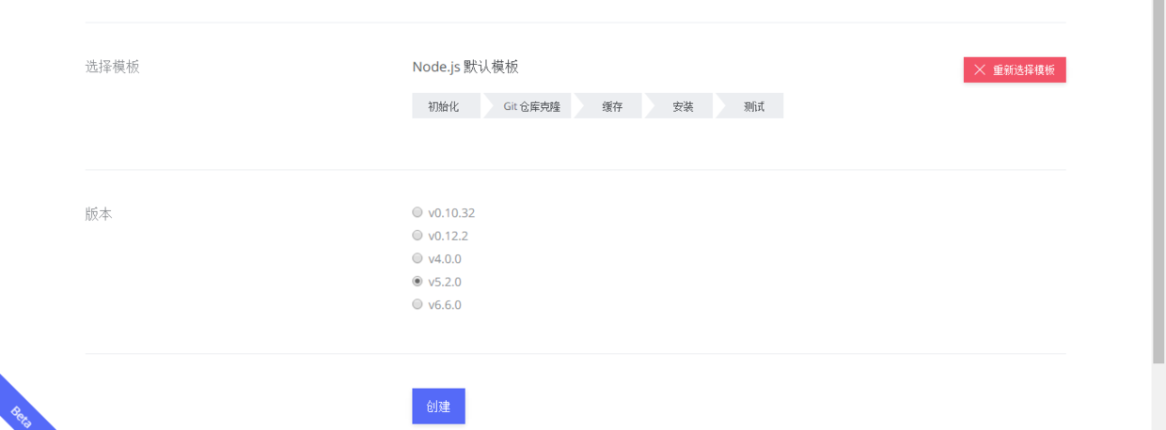Viewport: 1166px width, 430px height.
Task: Click the 创建 button
Action: [x=438, y=407]
